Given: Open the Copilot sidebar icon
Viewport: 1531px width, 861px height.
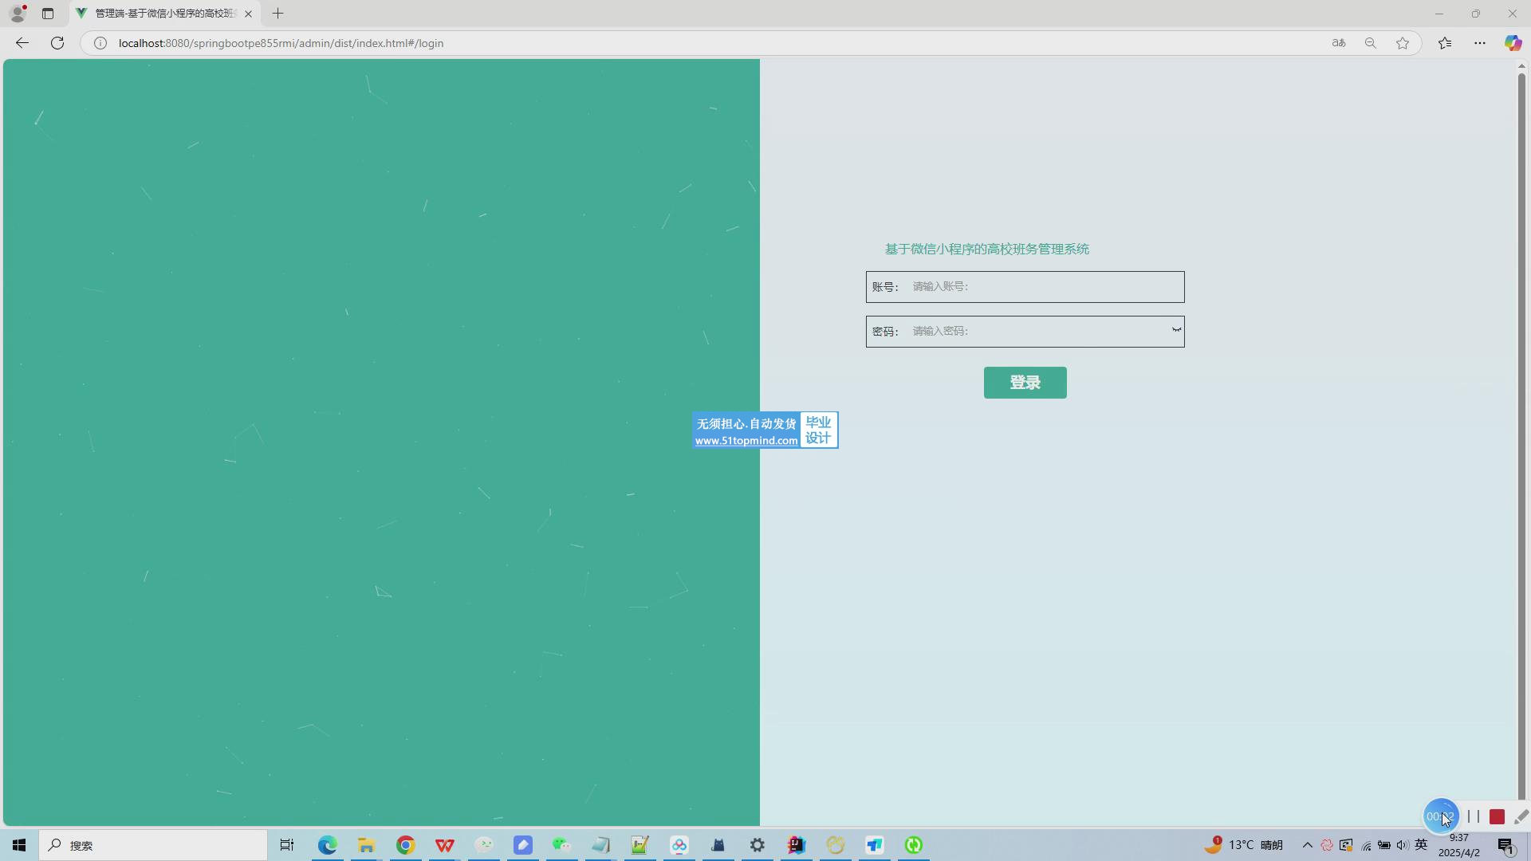Looking at the screenshot, I should (1513, 43).
